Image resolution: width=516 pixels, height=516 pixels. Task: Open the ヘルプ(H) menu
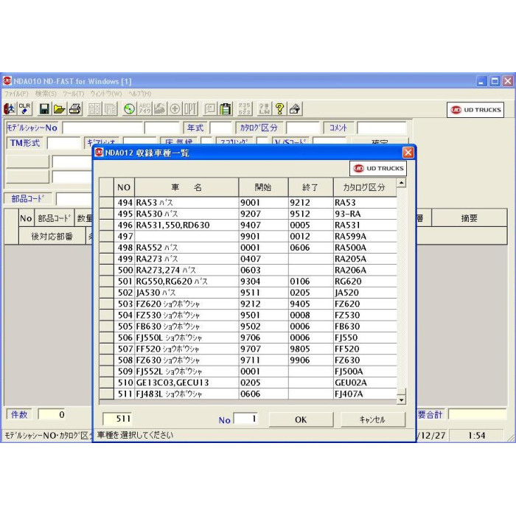point(140,94)
